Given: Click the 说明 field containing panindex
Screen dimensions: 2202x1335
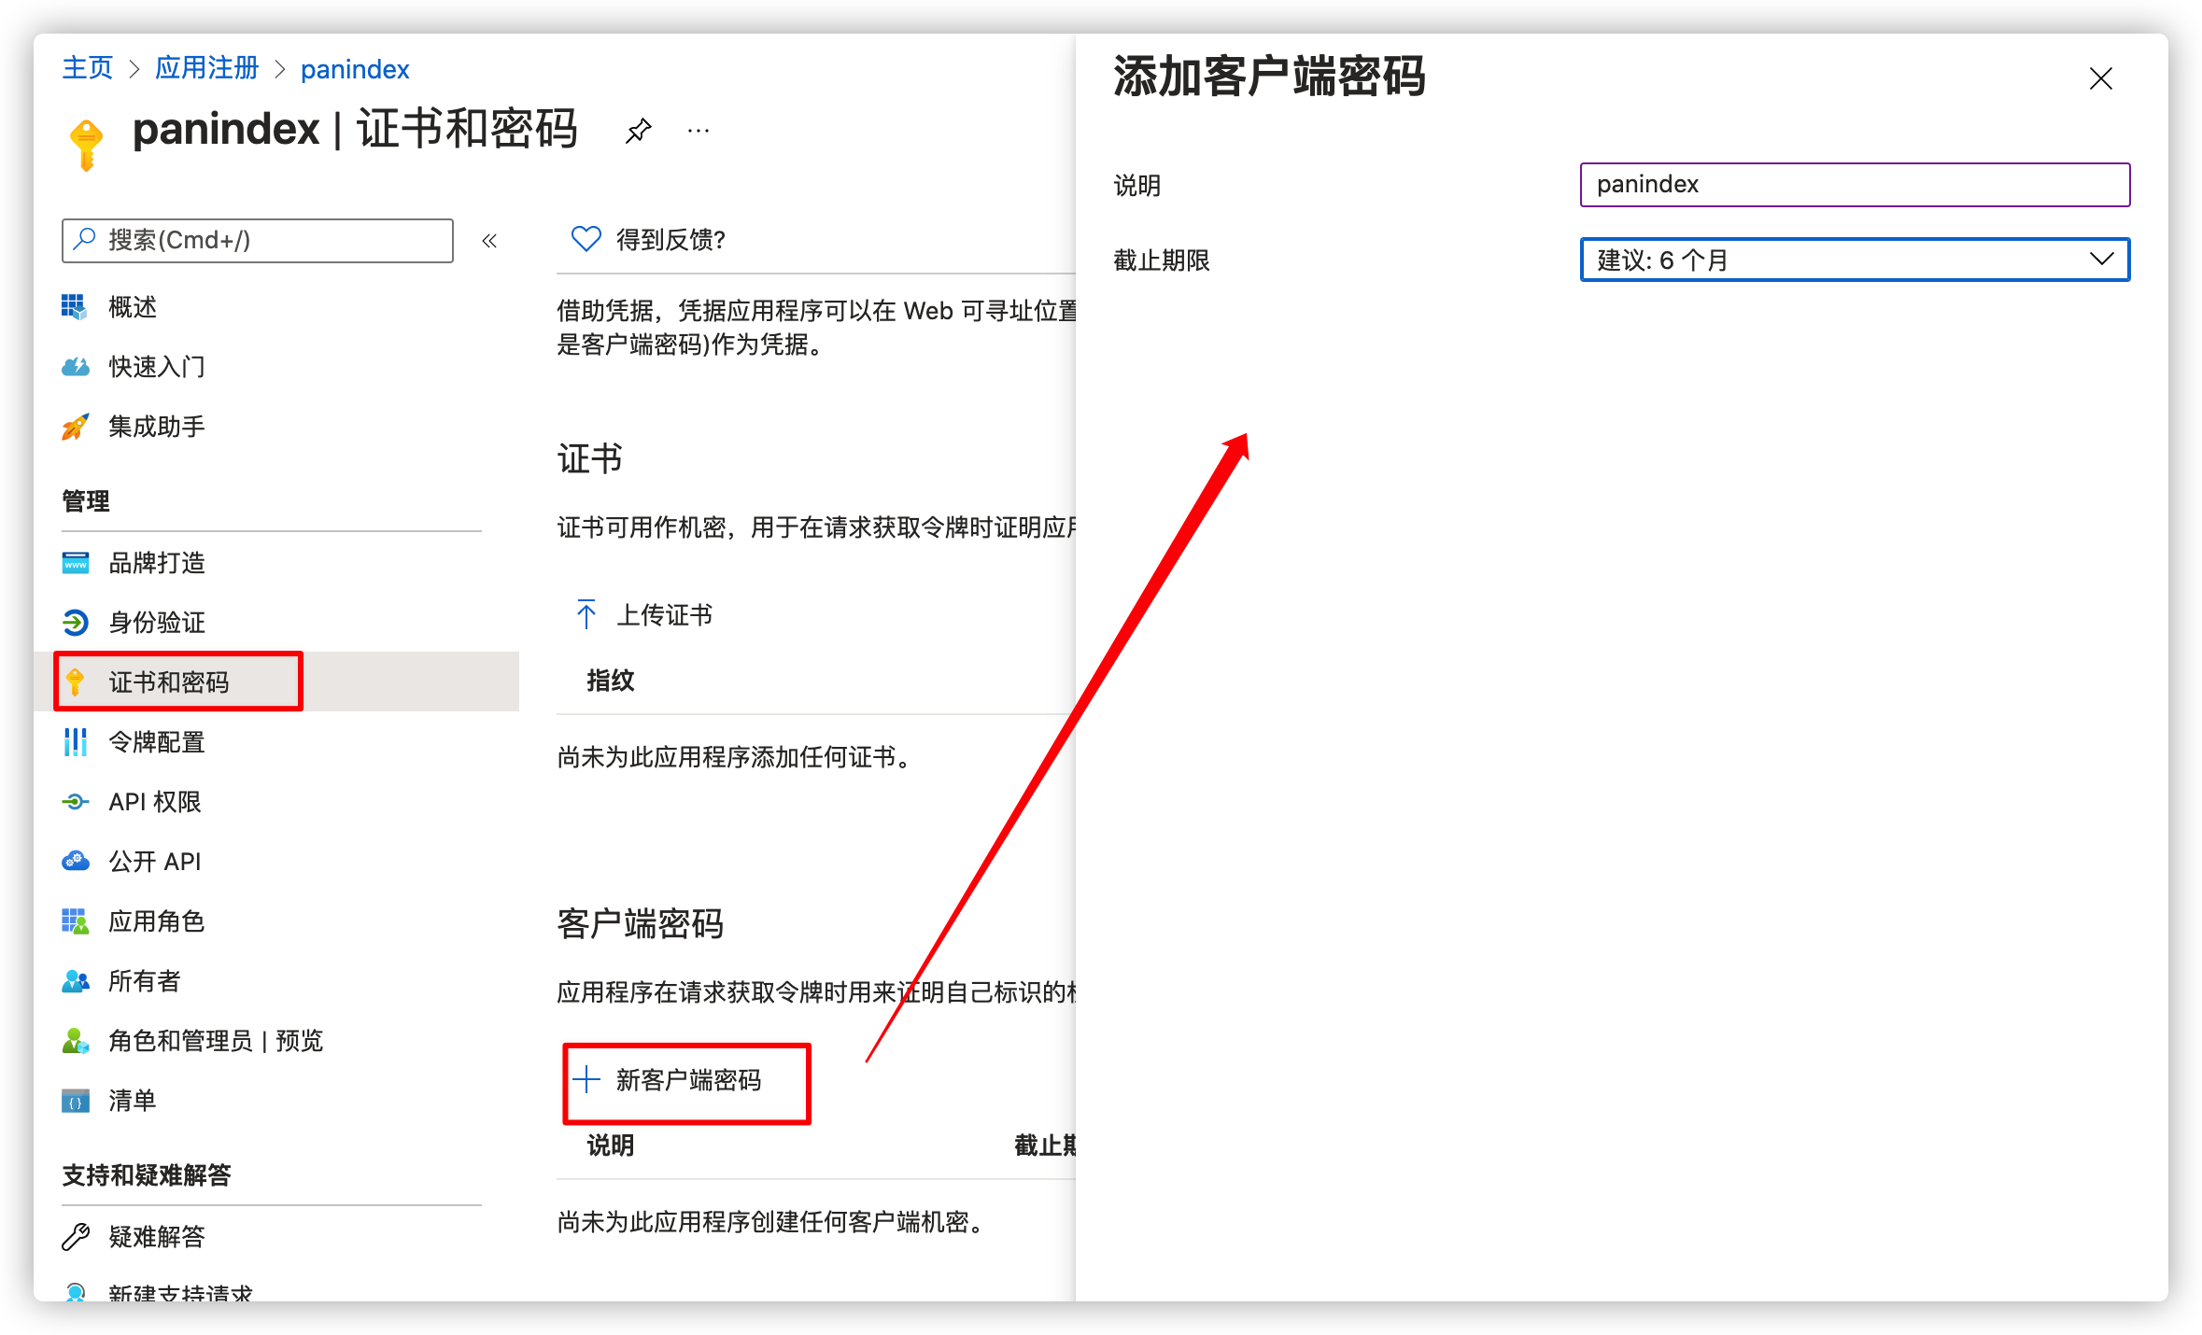Looking at the screenshot, I should (x=1855, y=184).
